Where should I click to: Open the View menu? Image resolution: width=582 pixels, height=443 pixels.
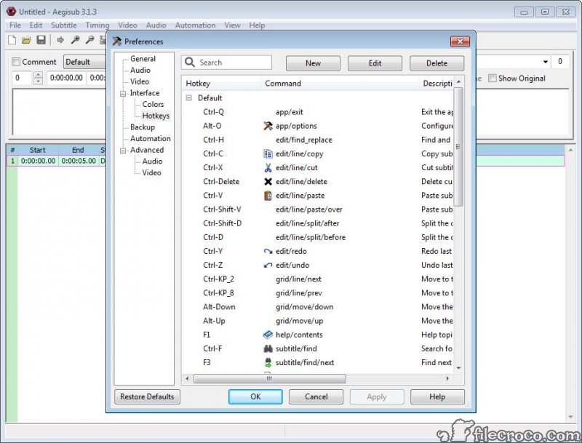coord(232,25)
